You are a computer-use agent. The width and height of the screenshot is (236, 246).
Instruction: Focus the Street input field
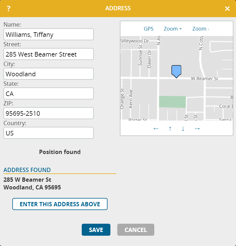coord(49,54)
